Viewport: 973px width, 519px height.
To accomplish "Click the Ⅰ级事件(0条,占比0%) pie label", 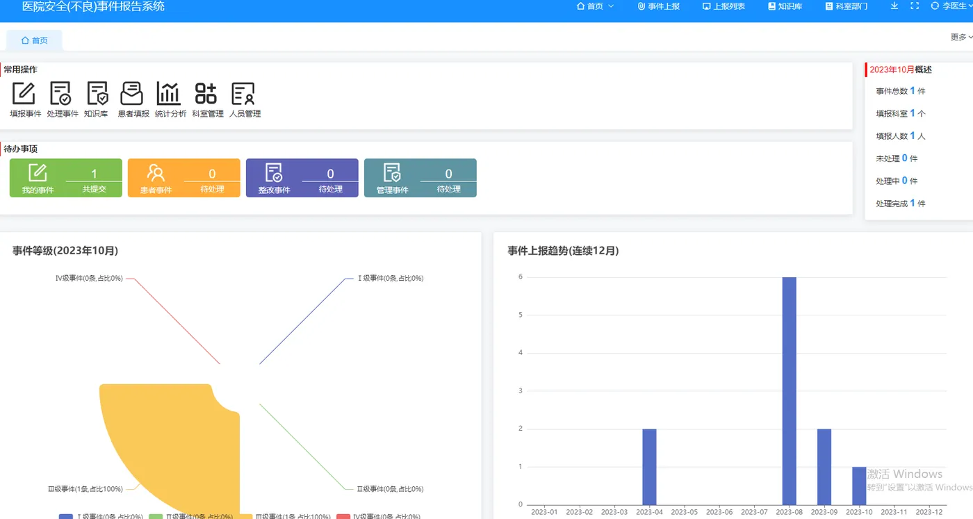I will click(391, 278).
